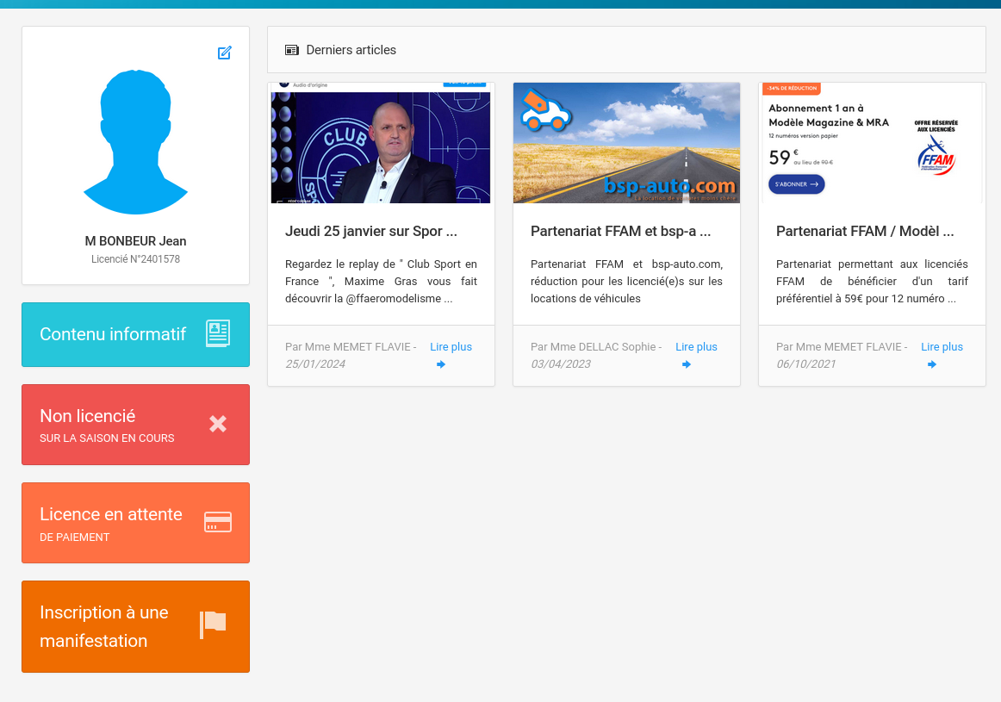
Task: Click Lire plus on the 03/04/2023 article
Action: pos(697,346)
